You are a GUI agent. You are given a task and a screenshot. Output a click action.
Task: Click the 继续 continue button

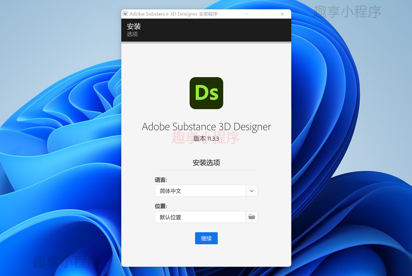coord(206,238)
